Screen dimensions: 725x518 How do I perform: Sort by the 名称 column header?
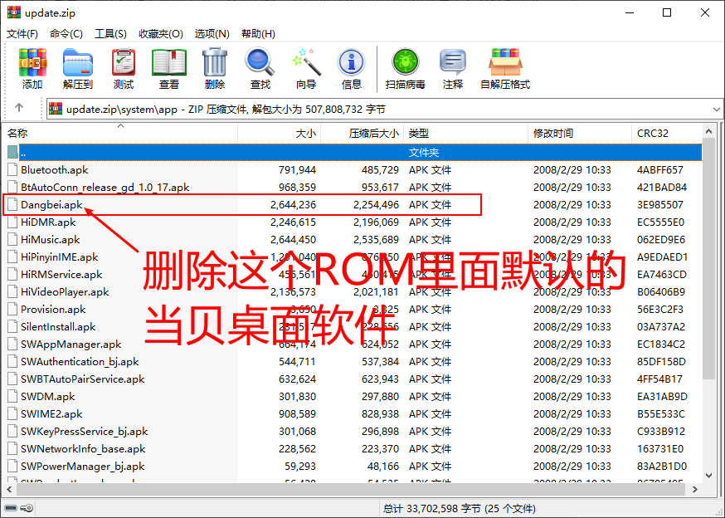120,134
